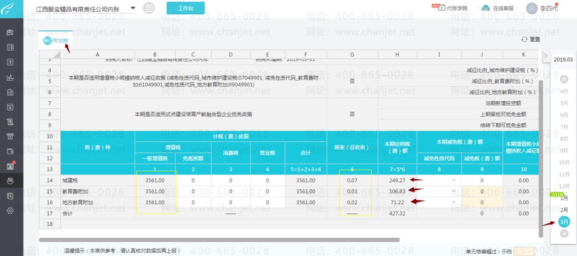This screenshot has height=256, width=577.
Task: Click total amount cell 427.32
Action: click(x=397, y=213)
